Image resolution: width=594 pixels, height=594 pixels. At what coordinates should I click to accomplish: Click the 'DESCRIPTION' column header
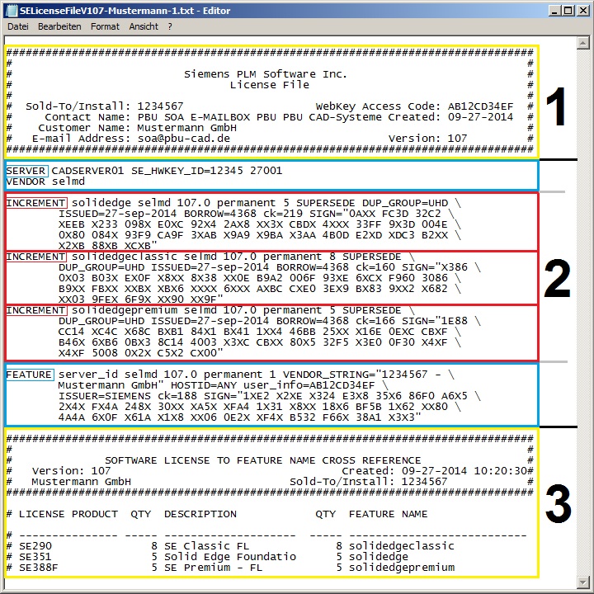200,514
